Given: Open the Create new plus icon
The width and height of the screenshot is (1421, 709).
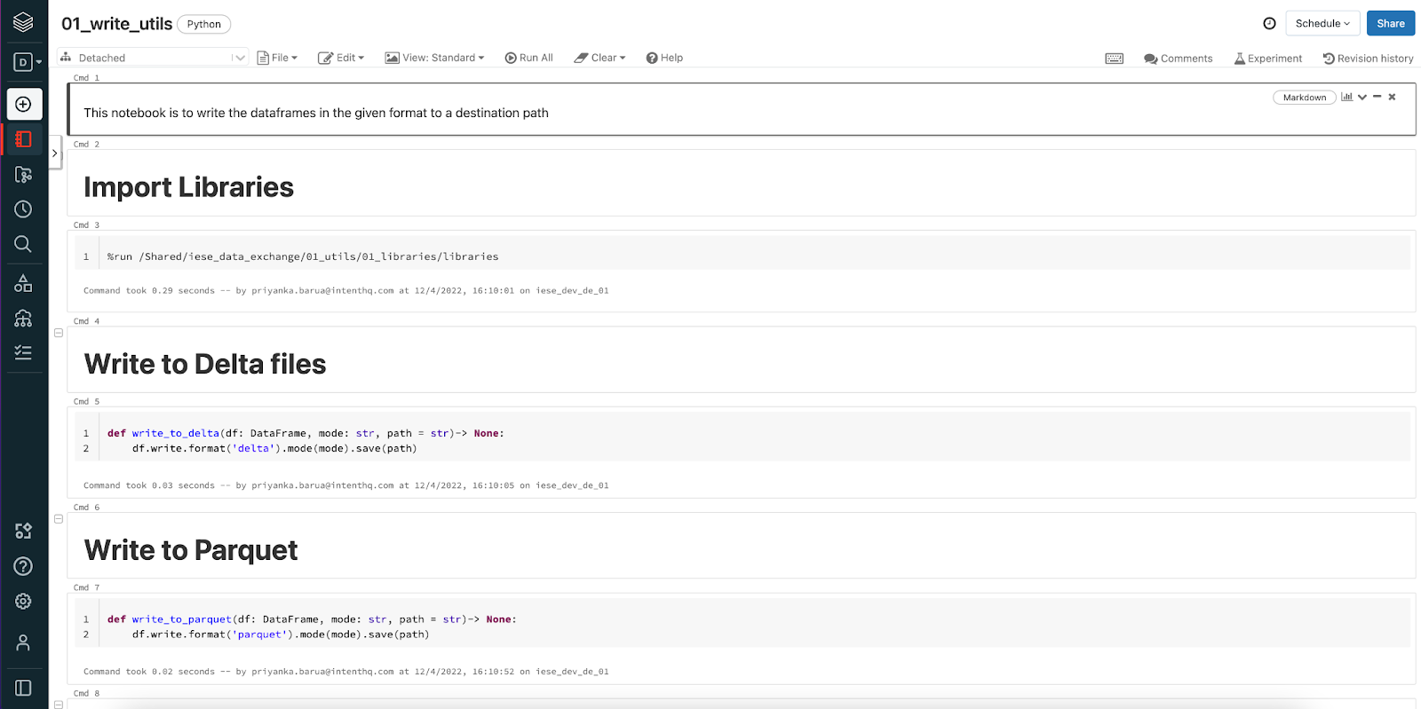Looking at the screenshot, I should coord(24,105).
